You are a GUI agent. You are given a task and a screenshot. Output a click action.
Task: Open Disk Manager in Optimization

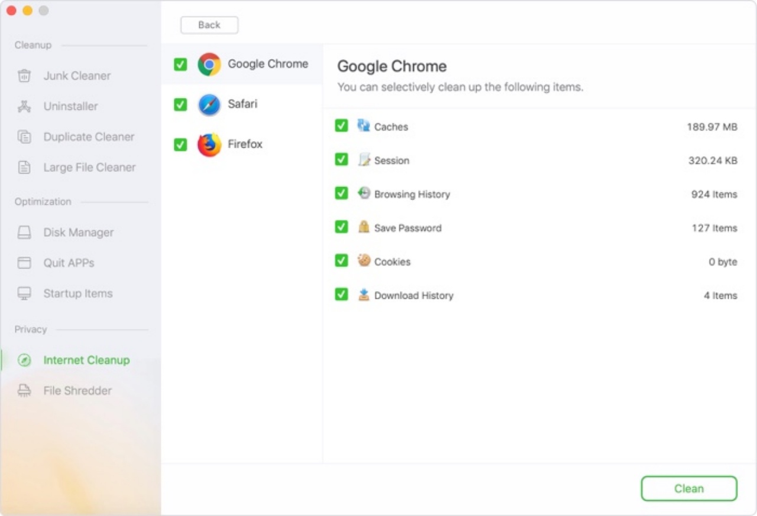pos(79,233)
